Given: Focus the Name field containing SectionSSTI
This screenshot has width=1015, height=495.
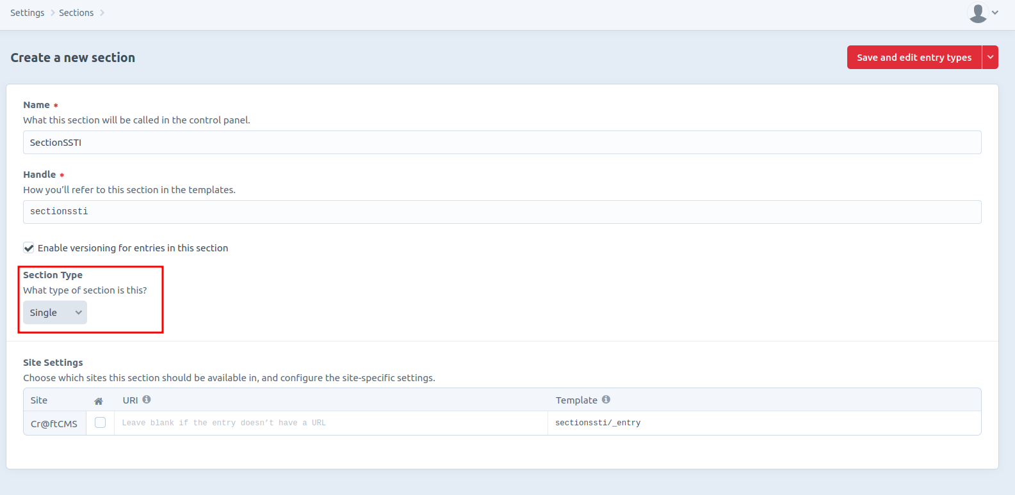Looking at the screenshot, I should [501, 143].
